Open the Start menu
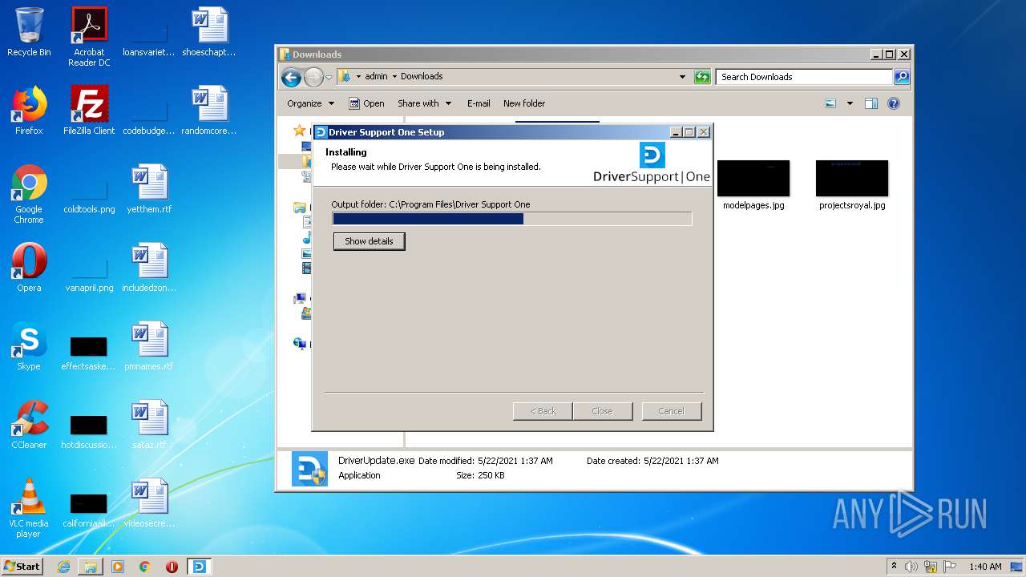Screen dimensions: 1026x577 tap(22, 567)
